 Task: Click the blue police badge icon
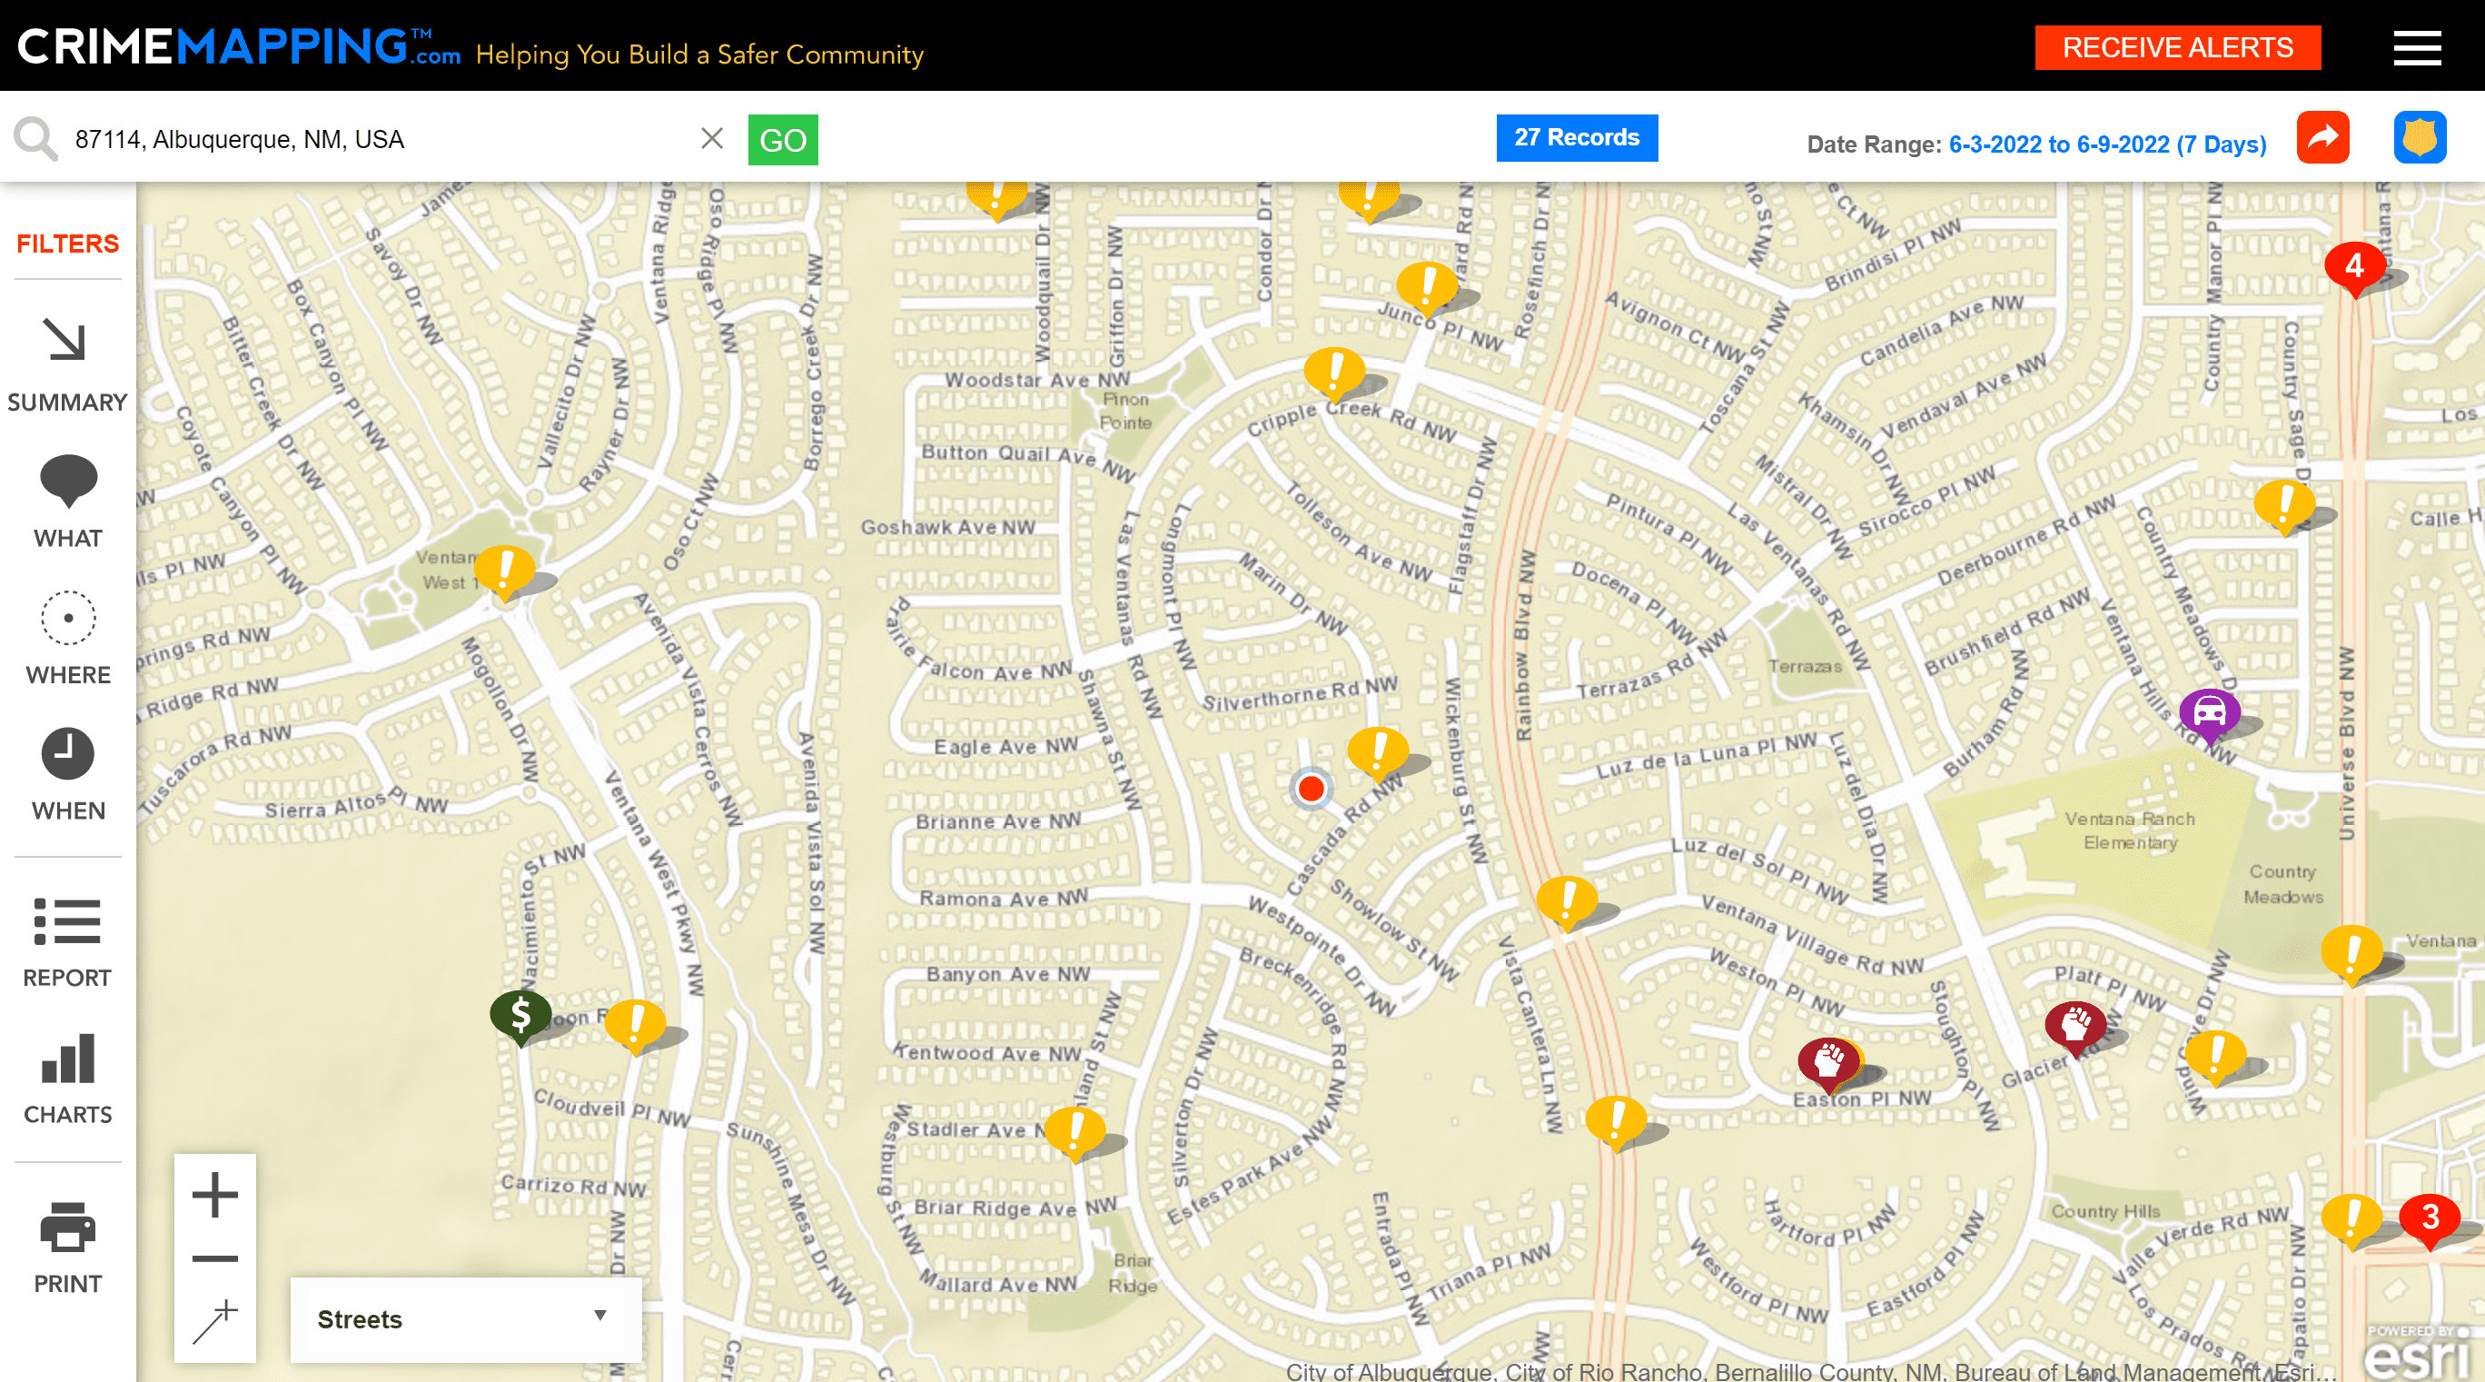[x=2420, y=138]
